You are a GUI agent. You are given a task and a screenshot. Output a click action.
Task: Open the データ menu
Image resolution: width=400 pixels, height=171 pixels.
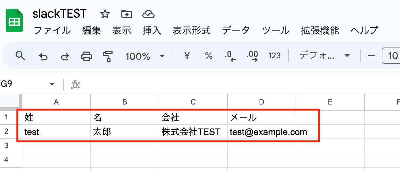coord(236,31)
